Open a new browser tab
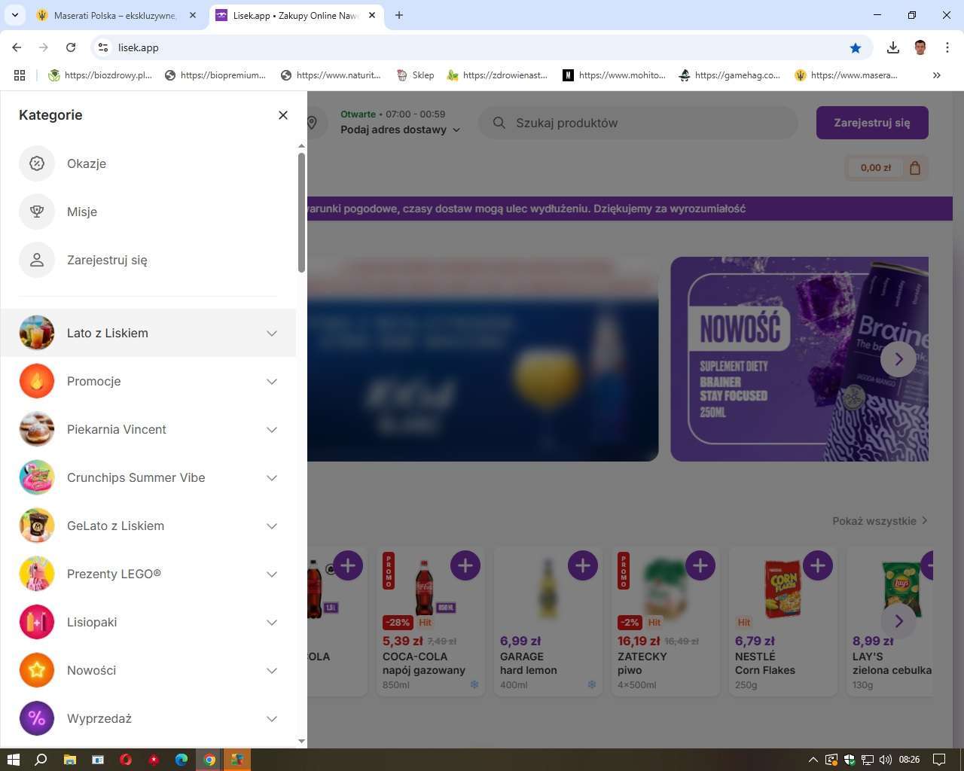The height and width of the screenshot is (771, 964). [x=399, y=15]
